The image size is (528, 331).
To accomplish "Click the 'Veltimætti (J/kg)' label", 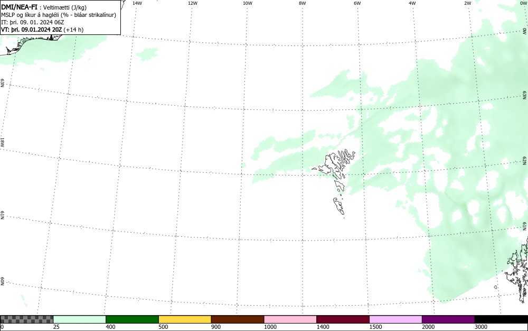I will [x=64, y=7].
